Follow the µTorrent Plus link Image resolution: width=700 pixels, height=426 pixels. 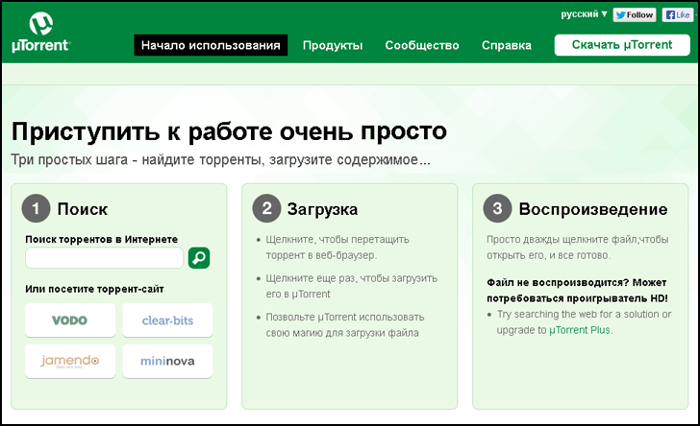click(x=580, y=330)
